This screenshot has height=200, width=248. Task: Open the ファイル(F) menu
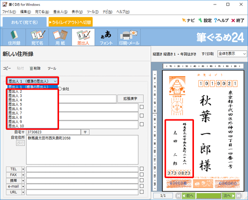tap(9, 12)
